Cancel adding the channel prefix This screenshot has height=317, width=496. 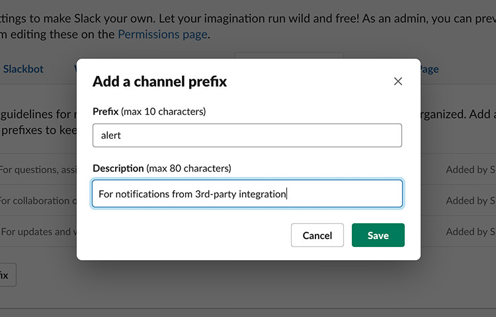point(317,235)
